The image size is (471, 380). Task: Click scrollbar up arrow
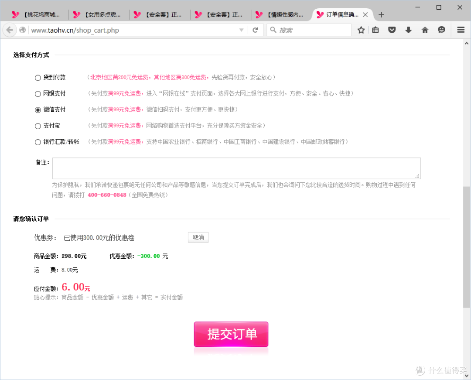(467, 43)
